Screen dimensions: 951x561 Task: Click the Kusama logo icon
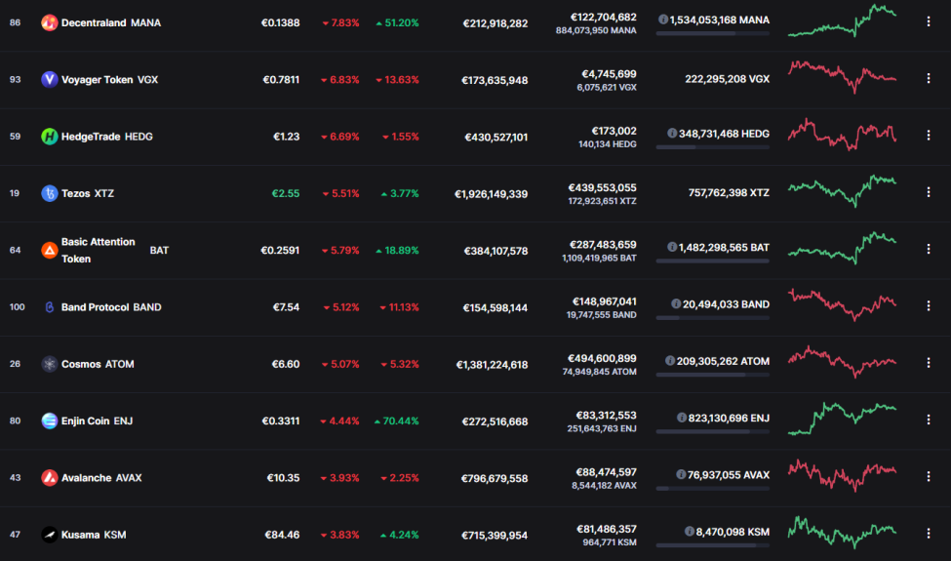[x=49, y=535]
